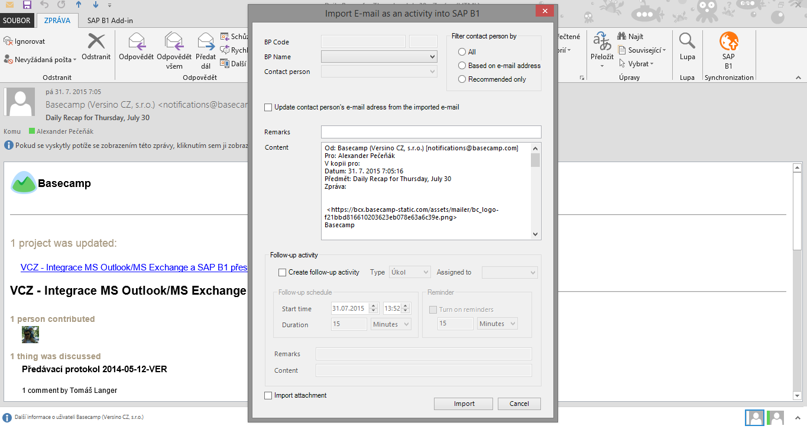Check the 'Import attachment' checkbox
Image resolution: width=807 pixels, height=429 pixels.
click(268, 395)
